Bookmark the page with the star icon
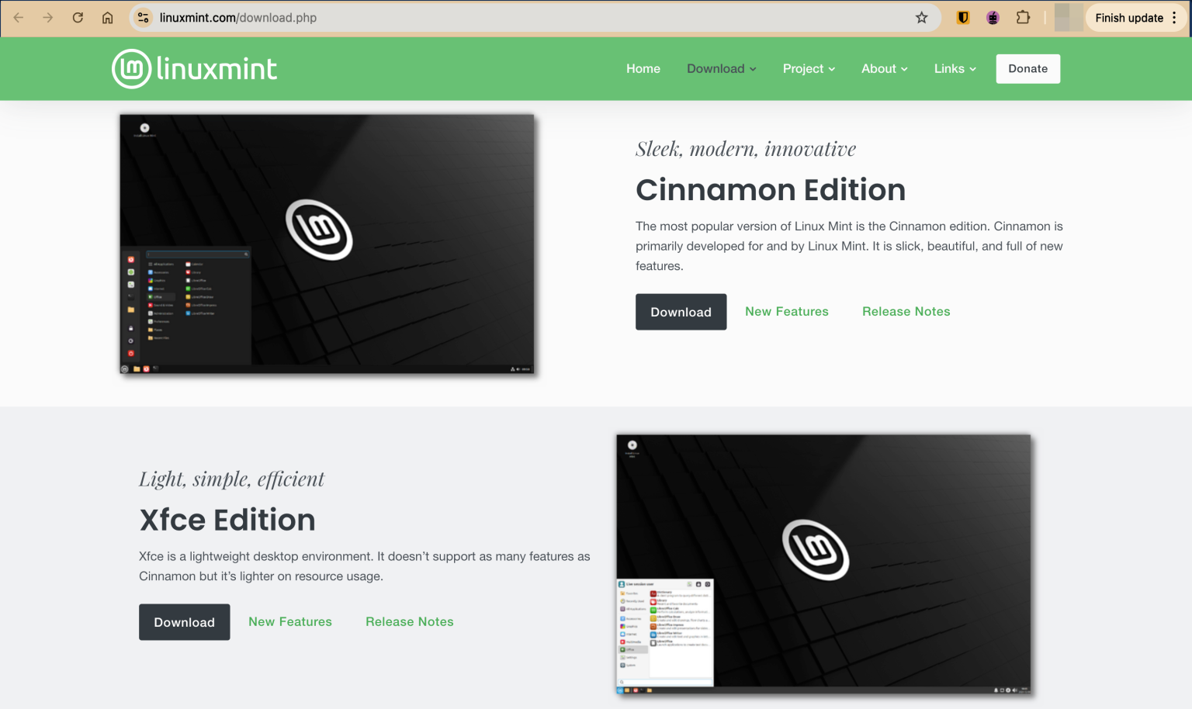This screenshot has height=709, width=1192. (x=923, y=17)
